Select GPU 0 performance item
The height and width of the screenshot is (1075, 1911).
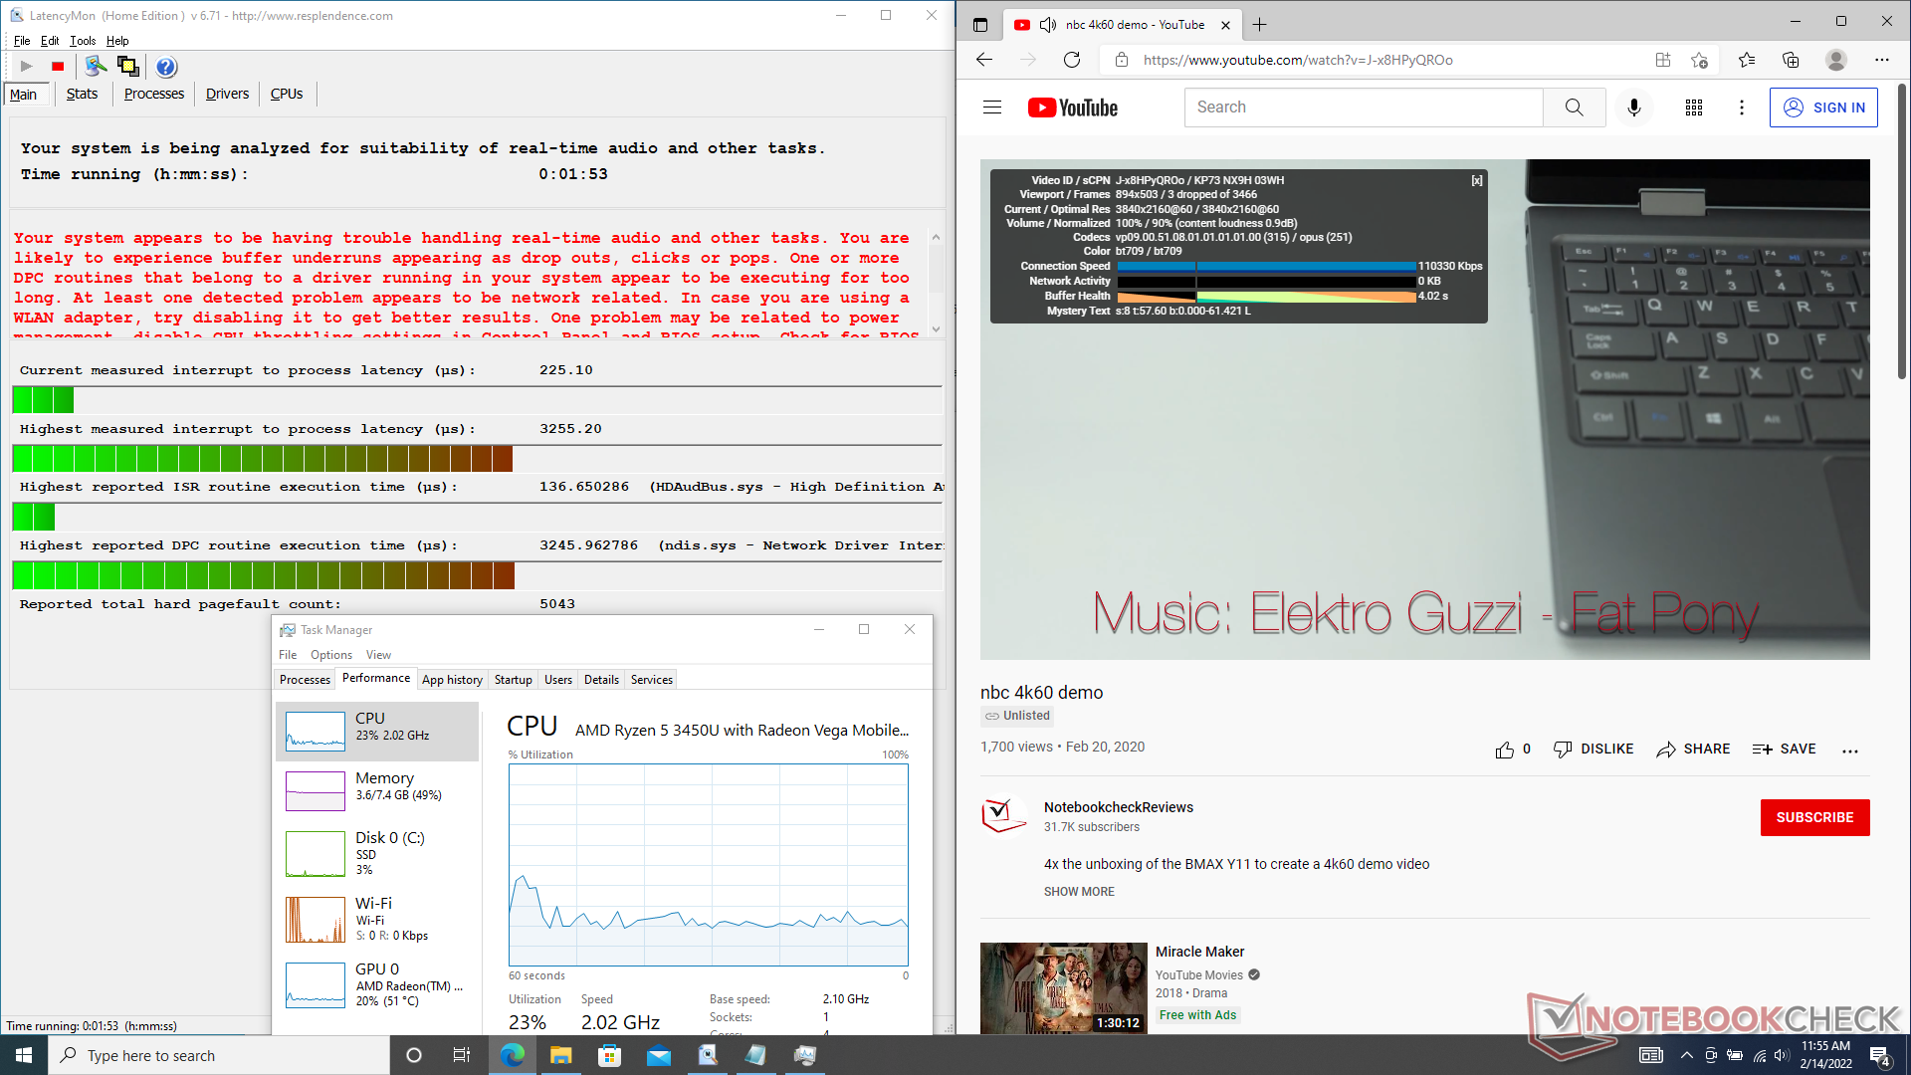(377, 984)
